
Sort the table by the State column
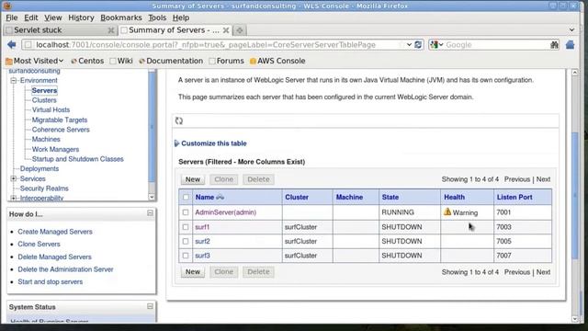(x=390, y=197)
